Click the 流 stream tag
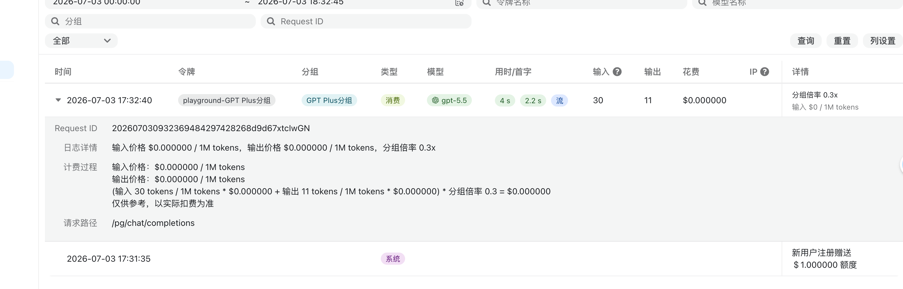This screenshot has width=903, height=289. pos(560,101)
